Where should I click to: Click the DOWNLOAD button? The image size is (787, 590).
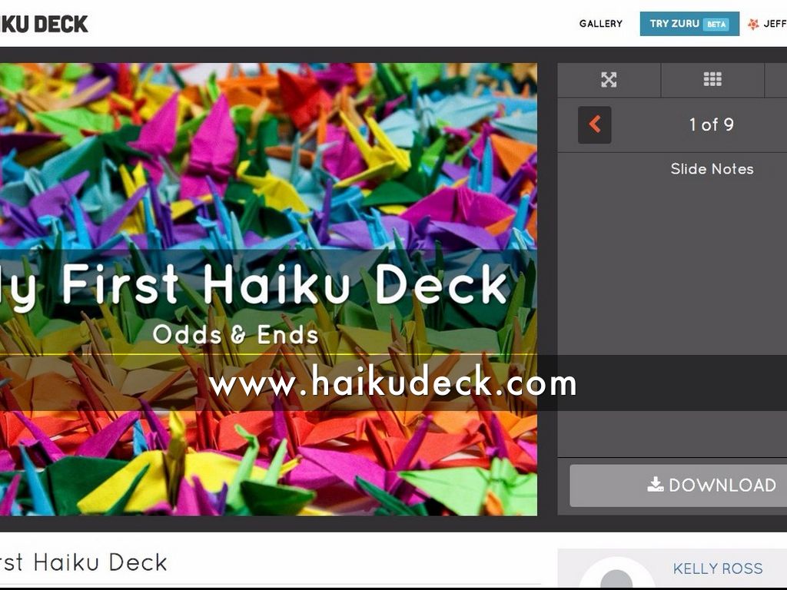coord(678,486)
